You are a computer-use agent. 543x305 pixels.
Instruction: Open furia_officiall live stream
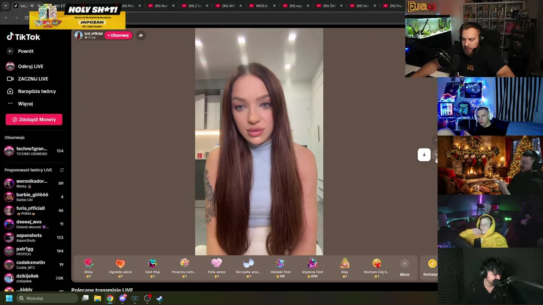[x=34, y=211]
